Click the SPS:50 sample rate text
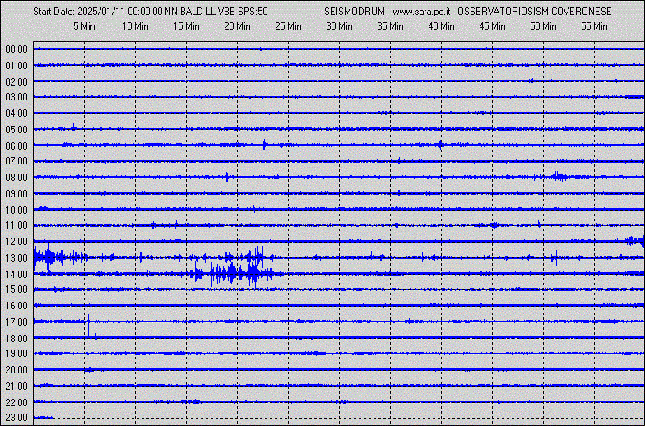The width and height of the screenshot is (645, 426). (x=253, y=12)
